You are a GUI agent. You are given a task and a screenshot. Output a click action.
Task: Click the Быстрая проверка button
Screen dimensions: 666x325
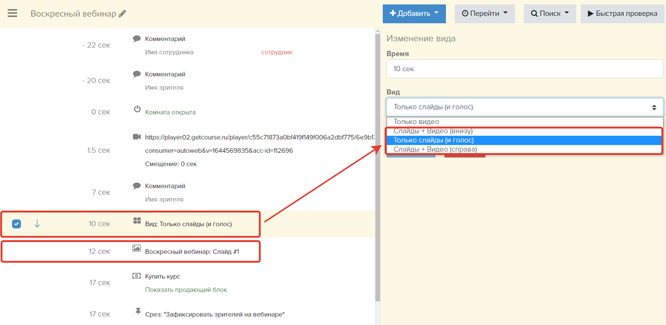click(622, 14)
